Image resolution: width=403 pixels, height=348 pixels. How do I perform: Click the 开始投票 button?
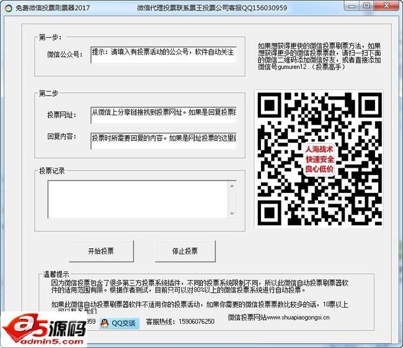point(101,251)
